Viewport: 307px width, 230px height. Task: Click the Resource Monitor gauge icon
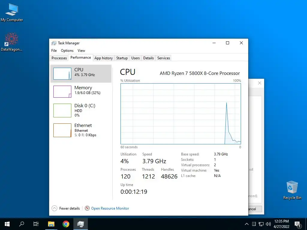tap(87, 208)
